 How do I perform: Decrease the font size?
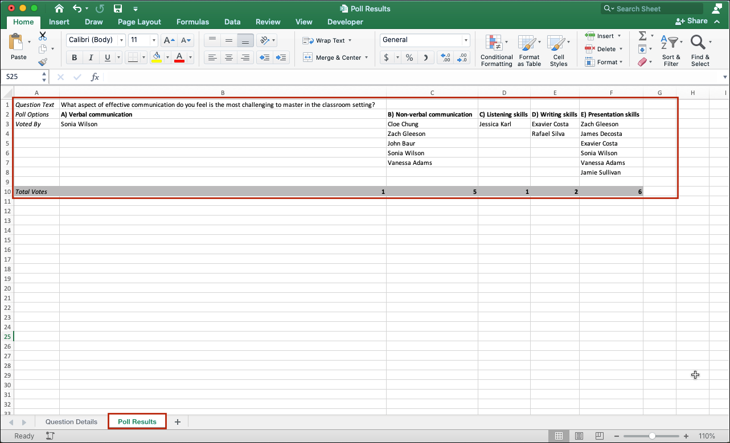(186, 40)
